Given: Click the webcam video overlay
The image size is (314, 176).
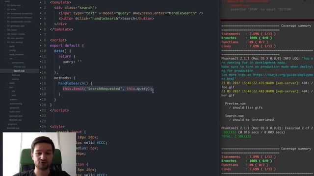Looking at the screenshot, I should (x=39, y=154).
